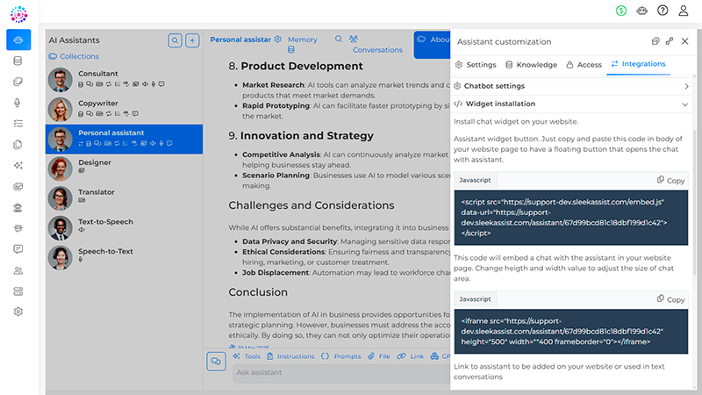Click Prompts below the chat
This screenshot has height=395, width=702.
point(341,356)
